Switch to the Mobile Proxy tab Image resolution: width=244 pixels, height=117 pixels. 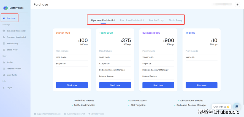tap(156, 20)
